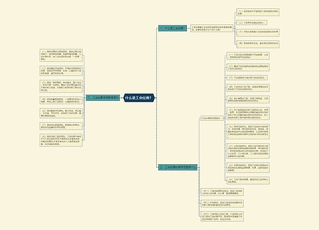
Task: Click the note node right of branch 一
Action: [x=212, y=29]
